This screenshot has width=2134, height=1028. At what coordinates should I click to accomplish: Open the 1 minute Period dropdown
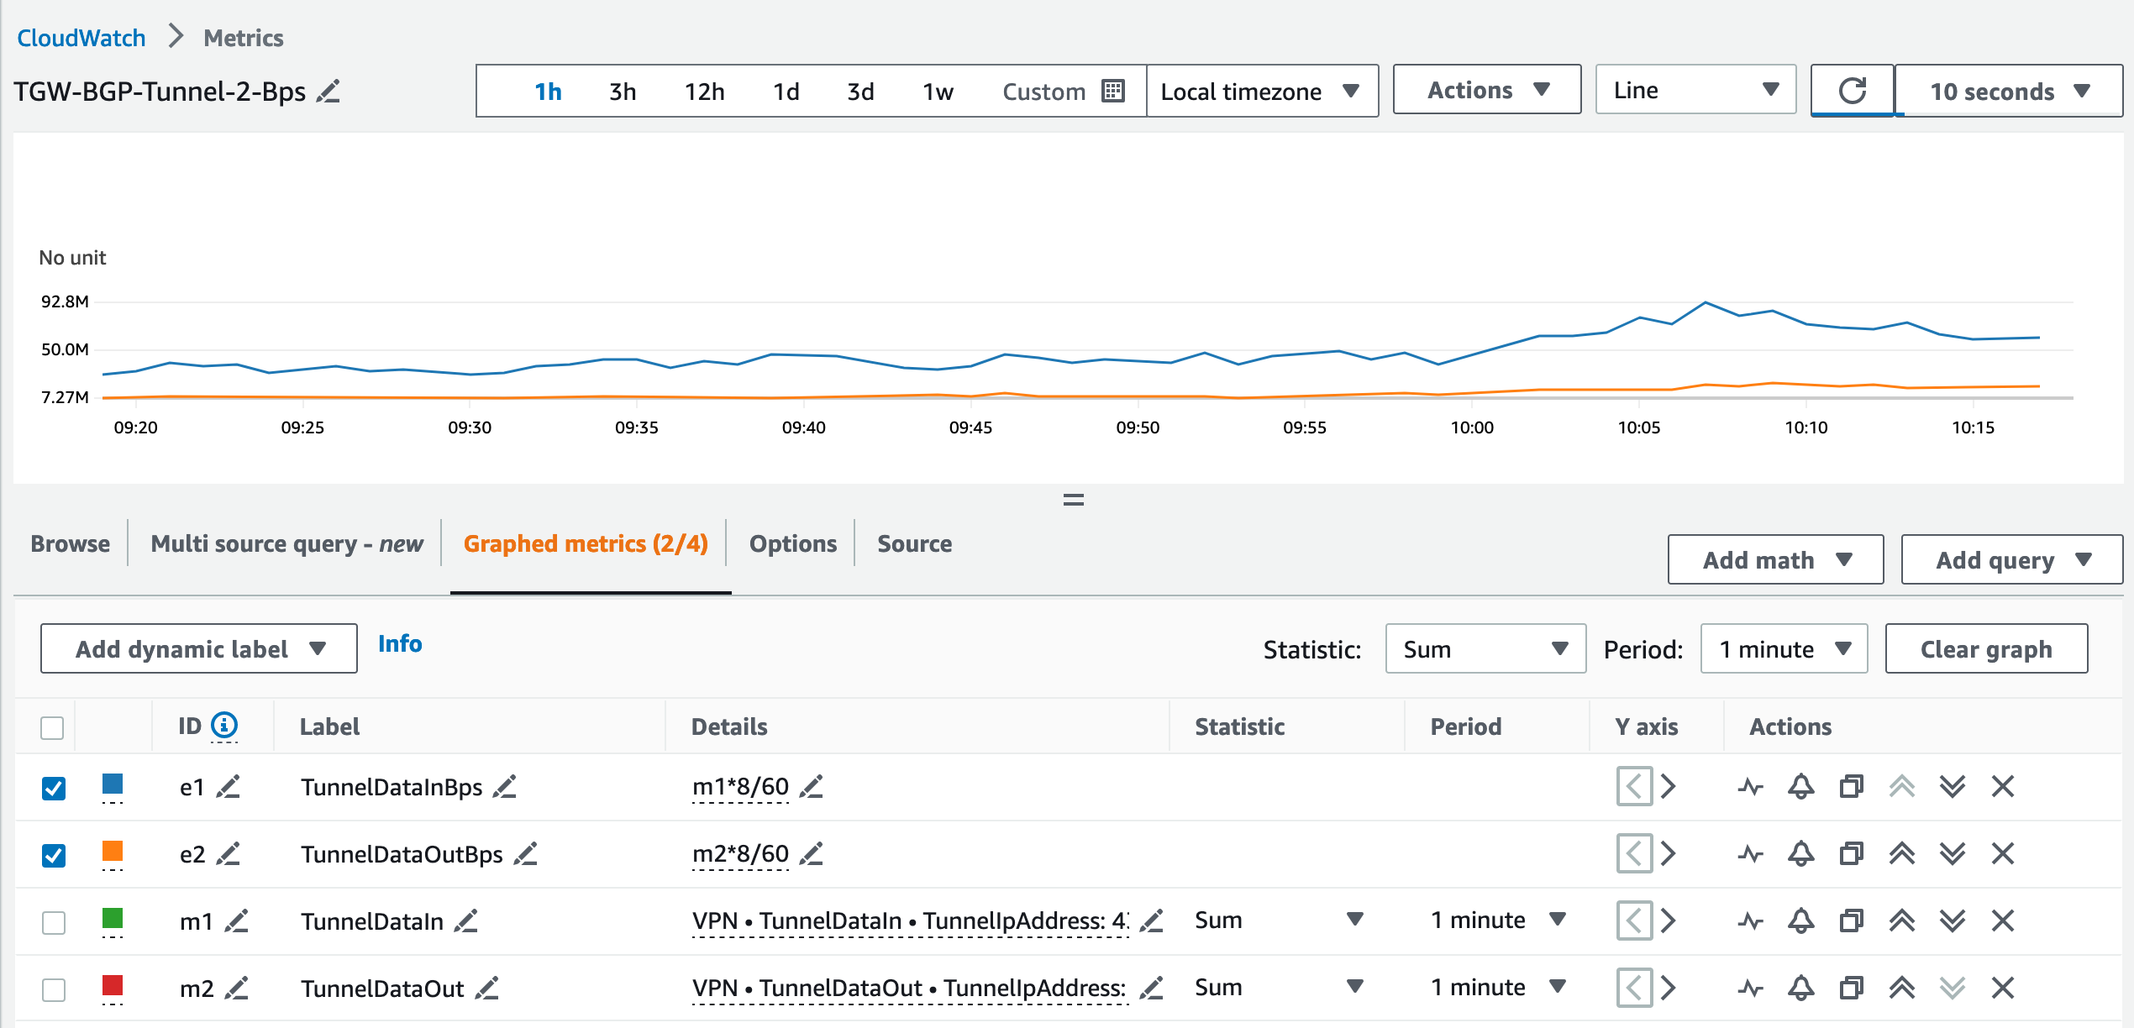coord(1783,649)
